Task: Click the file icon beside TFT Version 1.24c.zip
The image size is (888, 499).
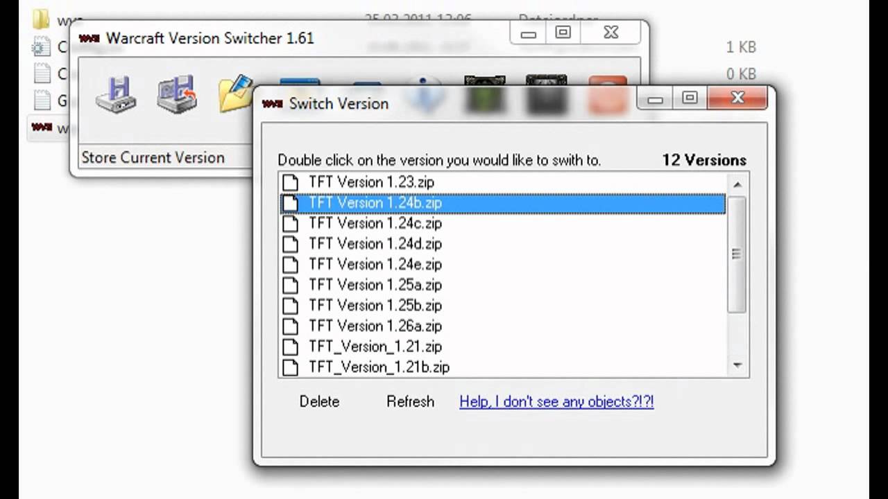Action: pyautogui.click(x=291, y=223)
